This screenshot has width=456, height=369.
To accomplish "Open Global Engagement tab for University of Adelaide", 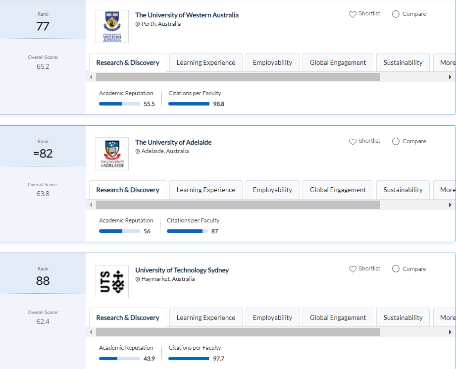I will pos(338,190).
